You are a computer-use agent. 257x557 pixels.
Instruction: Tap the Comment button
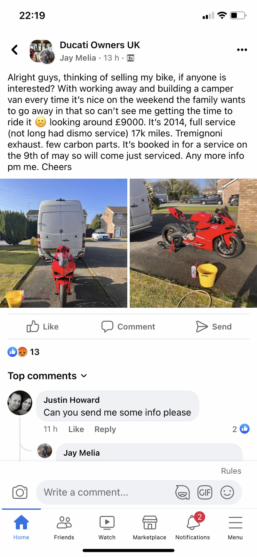click(128, 327)
